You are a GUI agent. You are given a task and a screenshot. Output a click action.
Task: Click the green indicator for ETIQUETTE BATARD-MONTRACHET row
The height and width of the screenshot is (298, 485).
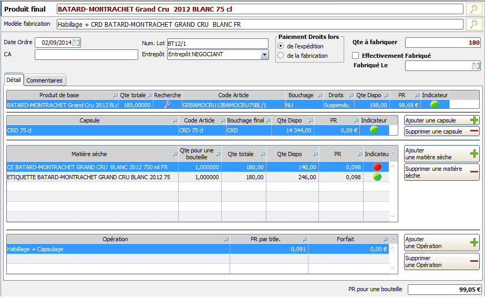[377, 177]
